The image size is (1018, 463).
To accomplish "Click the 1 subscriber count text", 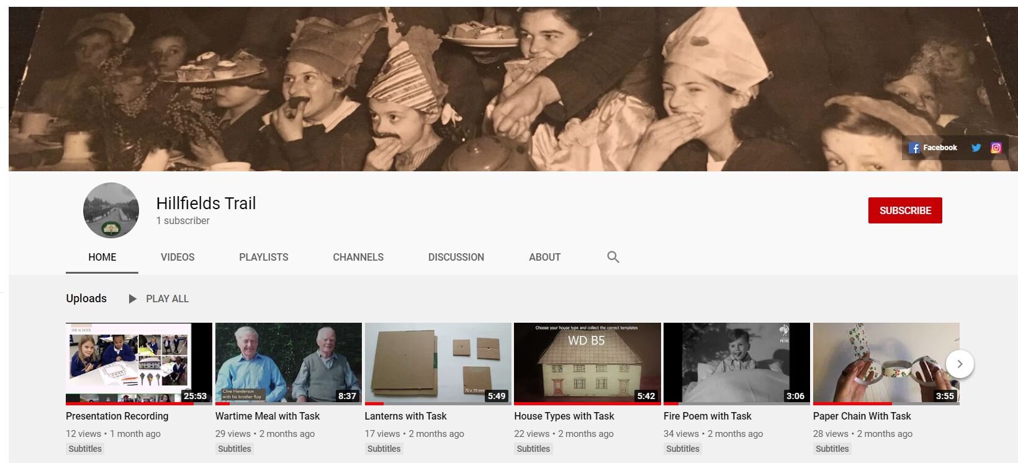I will click(x=183, y=220).
